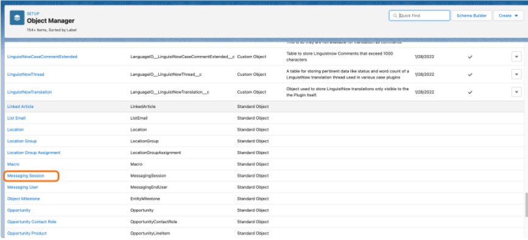Click API name LanguageIO__LinguistNowThread__c
The width and height of the screenshot is (528, 240).
pos(166,74)
